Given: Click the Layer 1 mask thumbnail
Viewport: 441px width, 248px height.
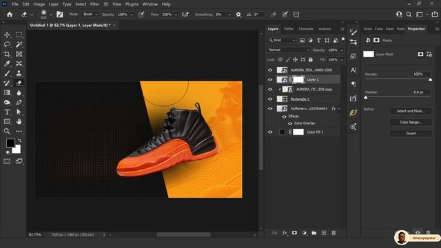Looking at the screenshot, I should tap(298, 80).
